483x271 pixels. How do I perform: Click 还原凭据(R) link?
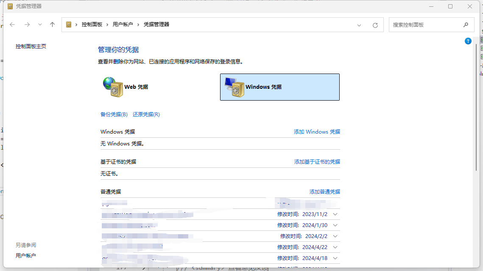coord(146,114)
